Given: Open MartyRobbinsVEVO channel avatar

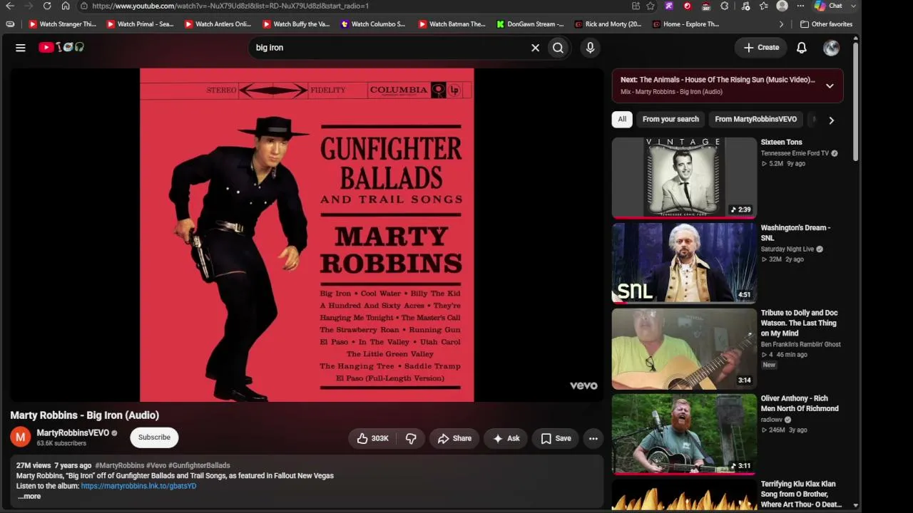Looking at the screenshot, I should [21, 437].
